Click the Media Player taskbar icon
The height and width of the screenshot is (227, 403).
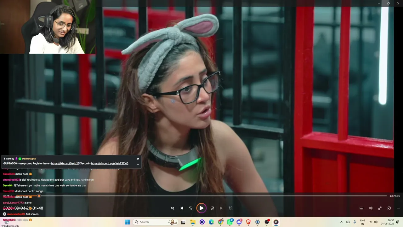[x=276, y=222]
